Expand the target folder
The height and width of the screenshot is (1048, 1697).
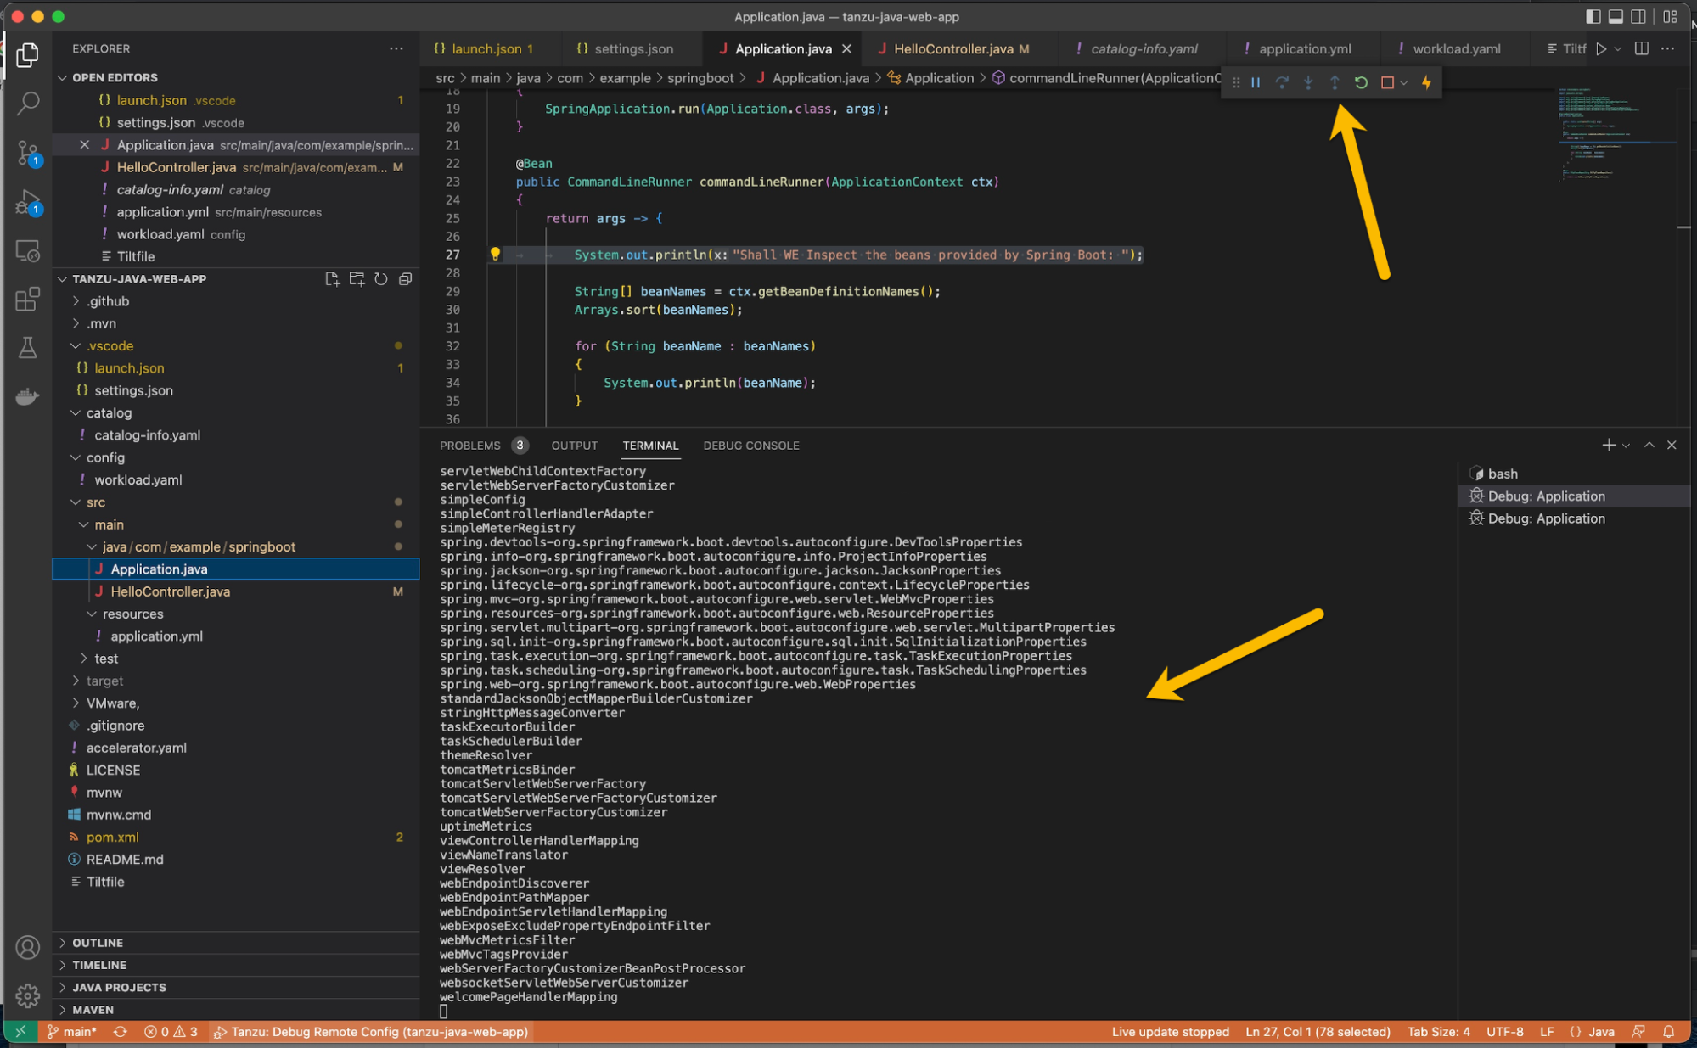[104, 681]
